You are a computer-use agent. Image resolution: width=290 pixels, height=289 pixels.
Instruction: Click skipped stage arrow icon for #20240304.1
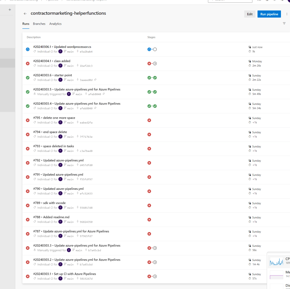pos(155,63)
